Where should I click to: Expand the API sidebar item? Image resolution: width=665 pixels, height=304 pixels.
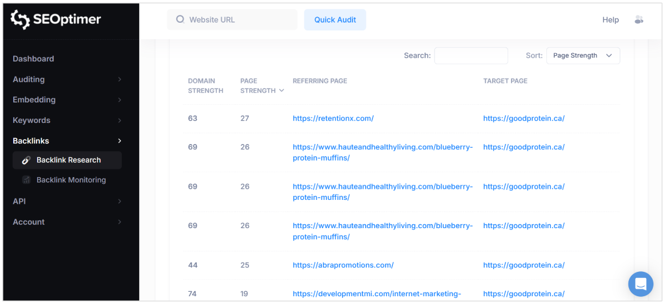66,201
